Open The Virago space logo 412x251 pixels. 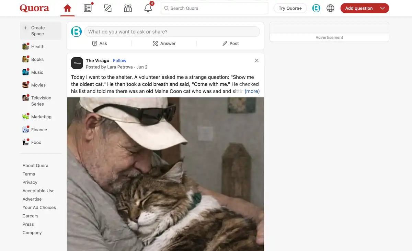(77, 63)
